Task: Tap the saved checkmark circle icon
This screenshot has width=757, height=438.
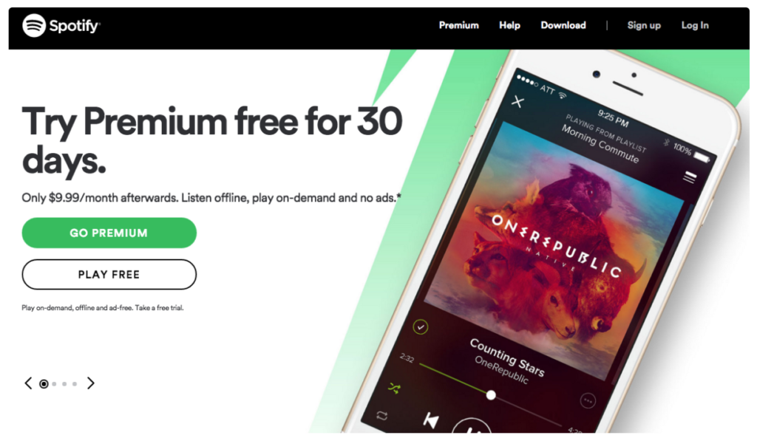Action: click(421, 327)
